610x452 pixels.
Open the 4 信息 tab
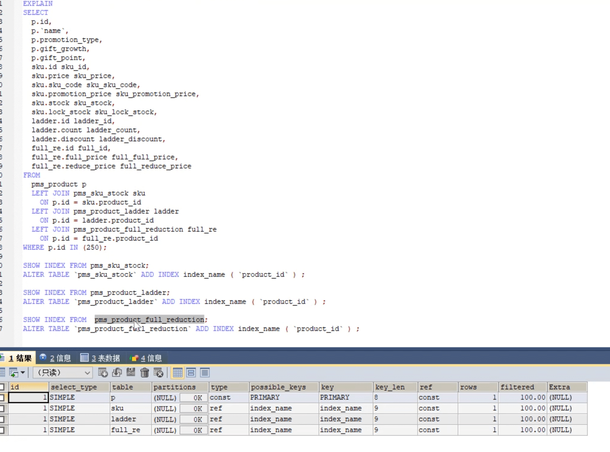[146, 358]
